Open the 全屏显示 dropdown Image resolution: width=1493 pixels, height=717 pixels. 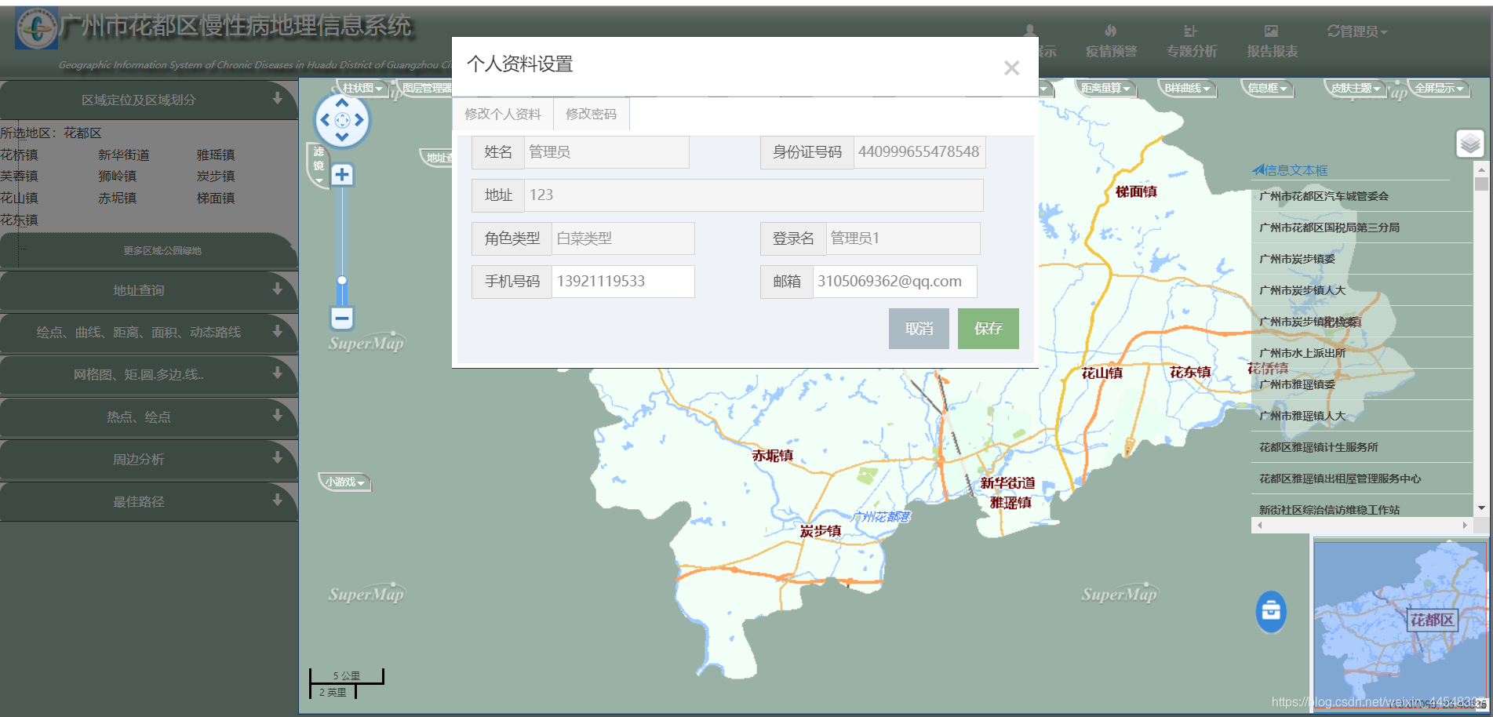(1439, 88)
